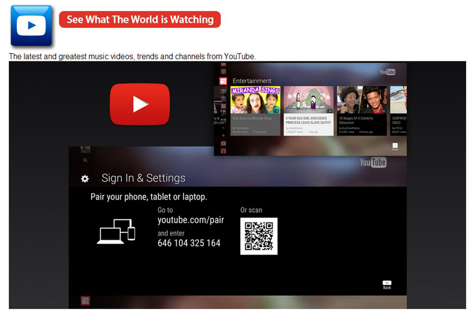Click the devices pairing icon
The image size is (472, 317).
click(116, 231)
